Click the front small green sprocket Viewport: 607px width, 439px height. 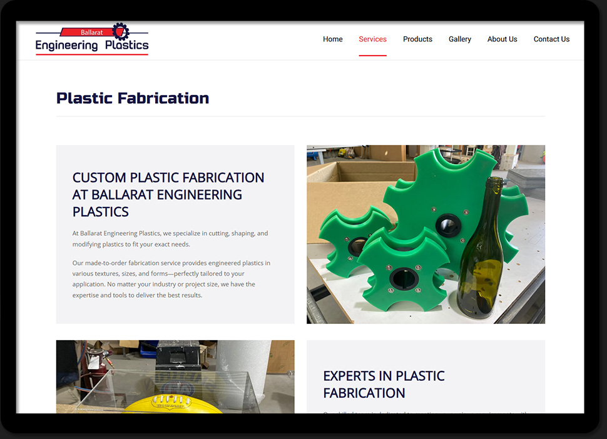click(x=402, y=275)
